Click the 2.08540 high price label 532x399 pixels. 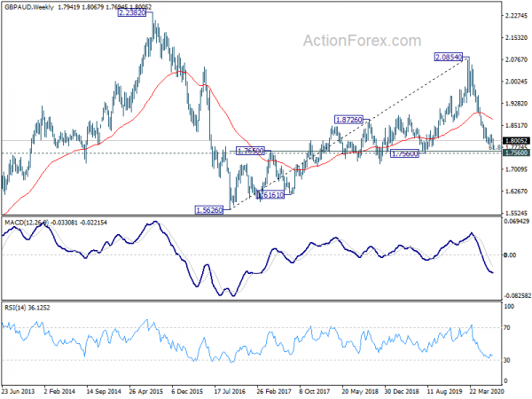(x=449, y=57)
